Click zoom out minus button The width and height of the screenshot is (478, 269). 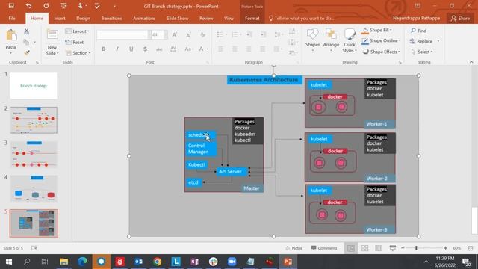[x=403, y=248]
